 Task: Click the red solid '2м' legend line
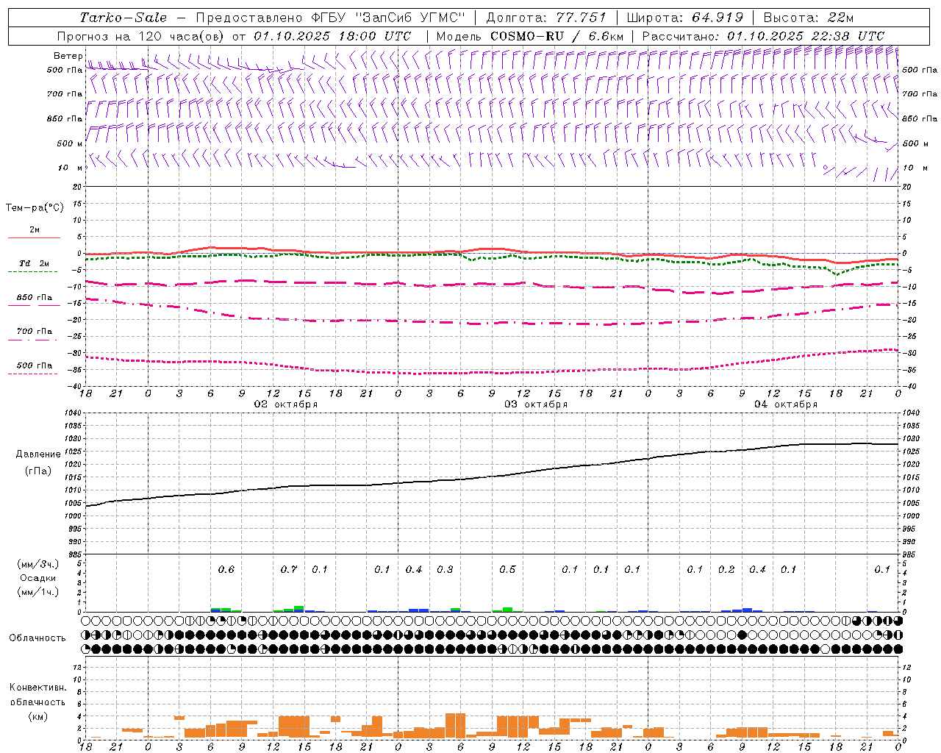[x=34, y=238]
